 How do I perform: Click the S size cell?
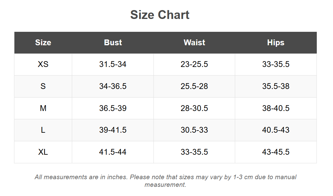43,86
